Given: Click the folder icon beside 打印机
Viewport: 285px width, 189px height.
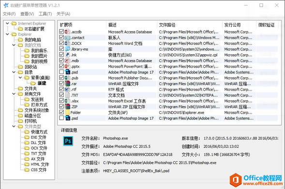Looking at the screenshot, I should click(x=20, y=121).
